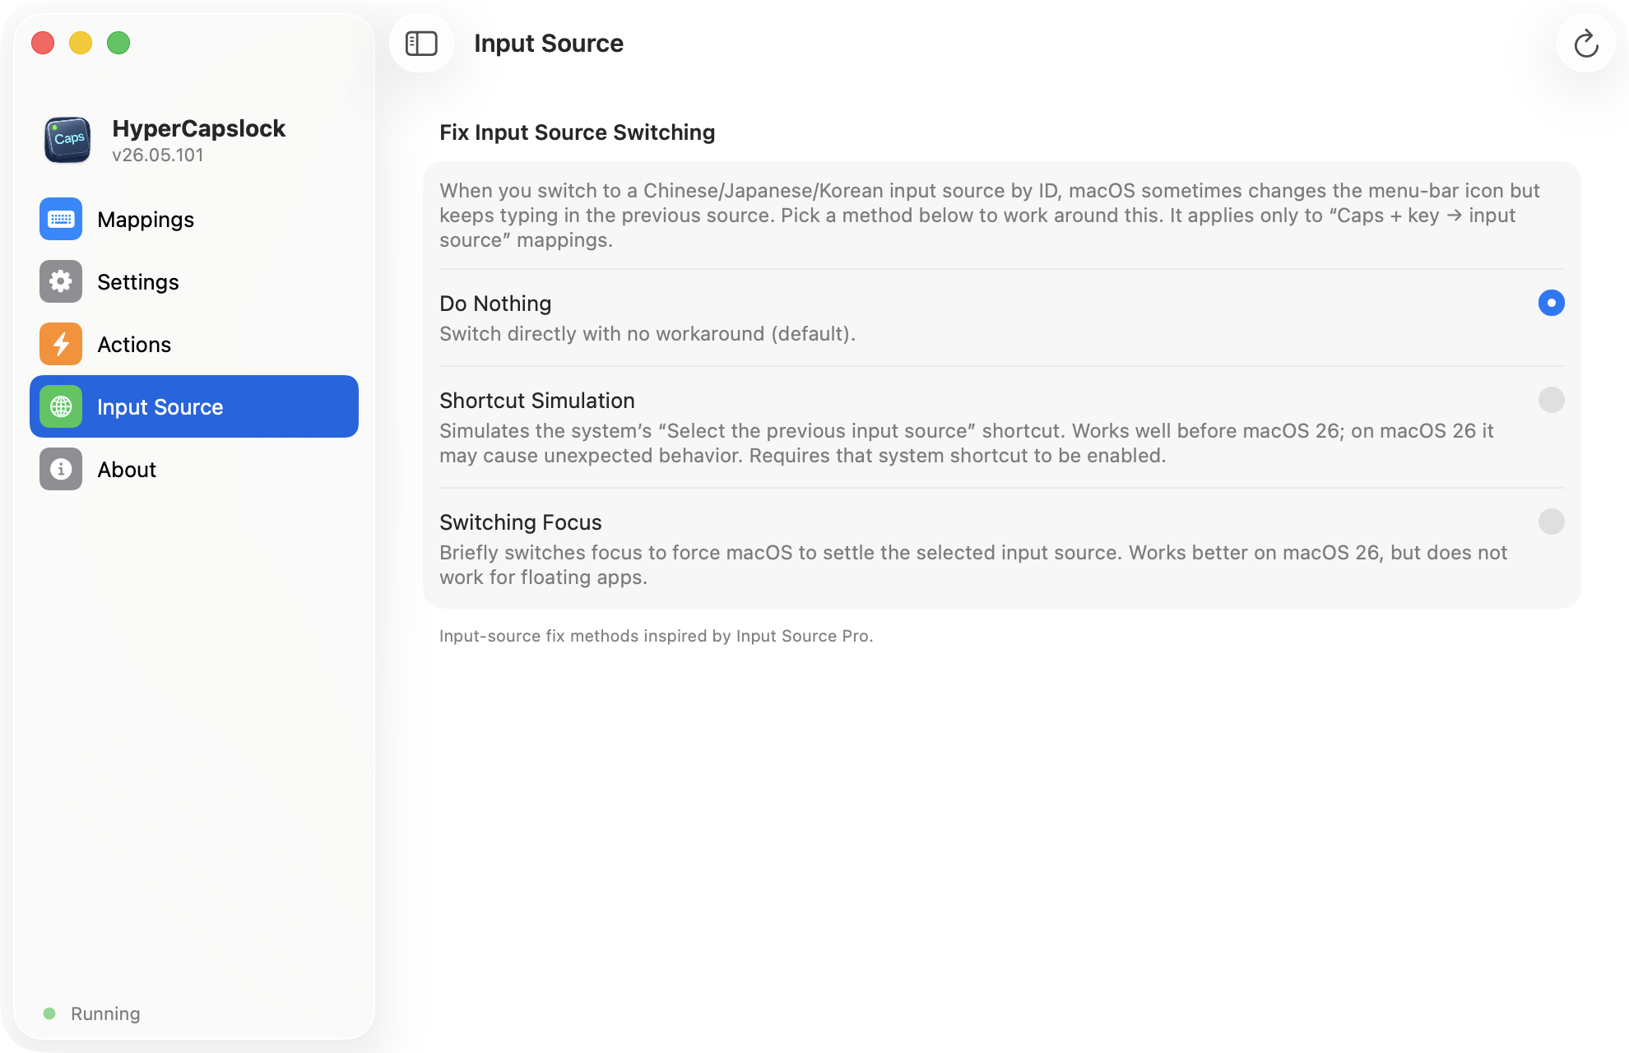
Task: Click the HyperCapslock app name
Action: tap(199, 128)
